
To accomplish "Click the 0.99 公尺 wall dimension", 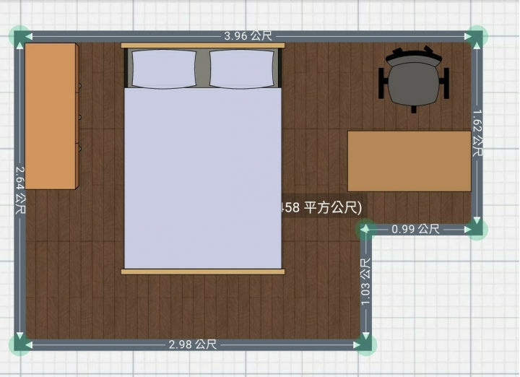I will point(415,229).
